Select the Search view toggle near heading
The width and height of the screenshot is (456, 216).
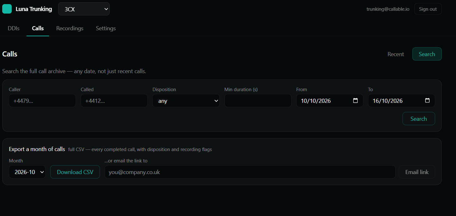[x=427, y=54]
